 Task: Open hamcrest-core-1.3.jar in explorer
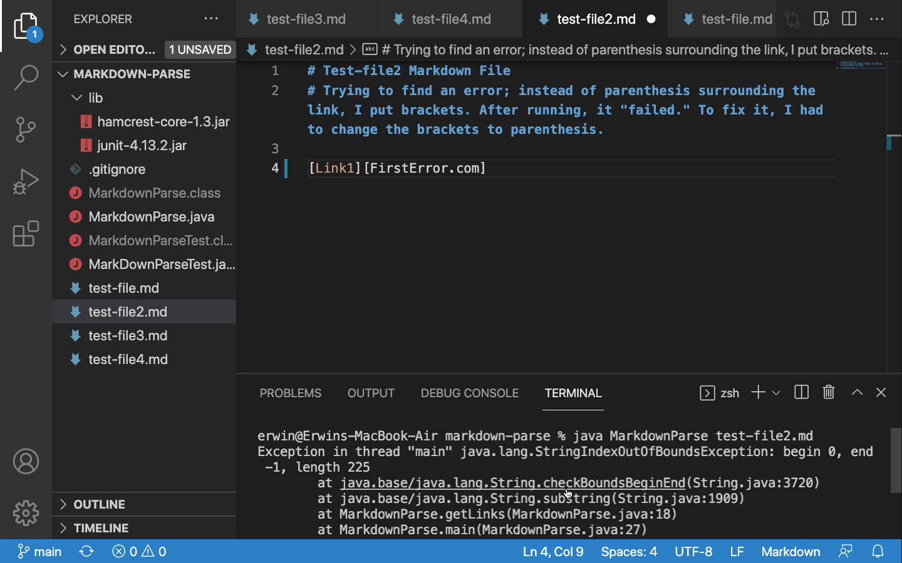click(144, 121)
